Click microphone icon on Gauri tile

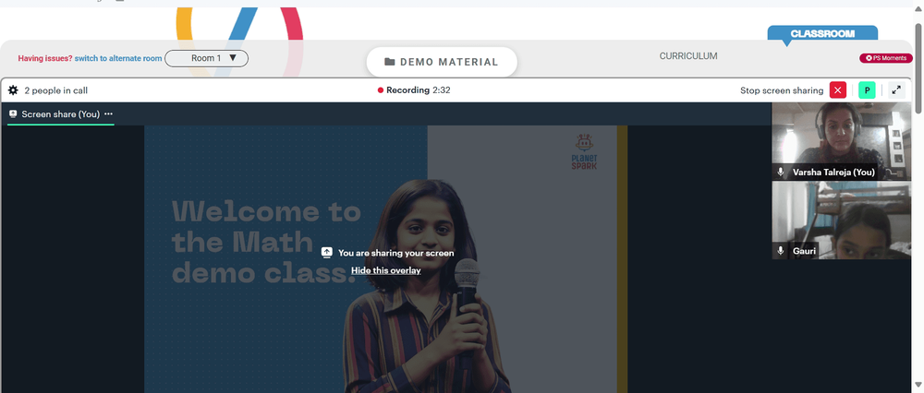[x=781, y=251]
